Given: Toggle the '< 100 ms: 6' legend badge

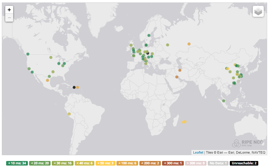Looking at the screenshot, I should point(127,163).
